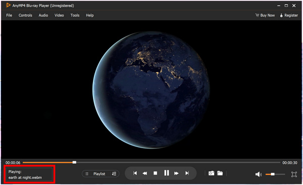Click the playback progress bar handle
Viewport: 303px width, 185px height.
(x=74, y=162)
